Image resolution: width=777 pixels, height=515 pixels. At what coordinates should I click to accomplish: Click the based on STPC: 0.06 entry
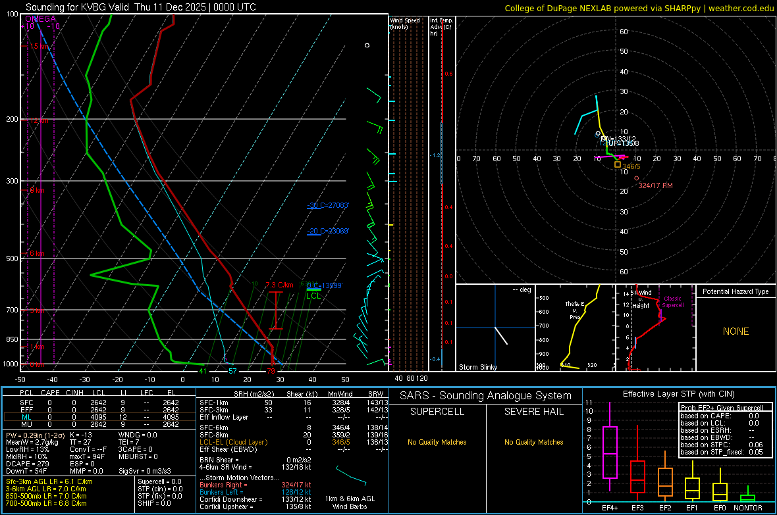point(722,445)
